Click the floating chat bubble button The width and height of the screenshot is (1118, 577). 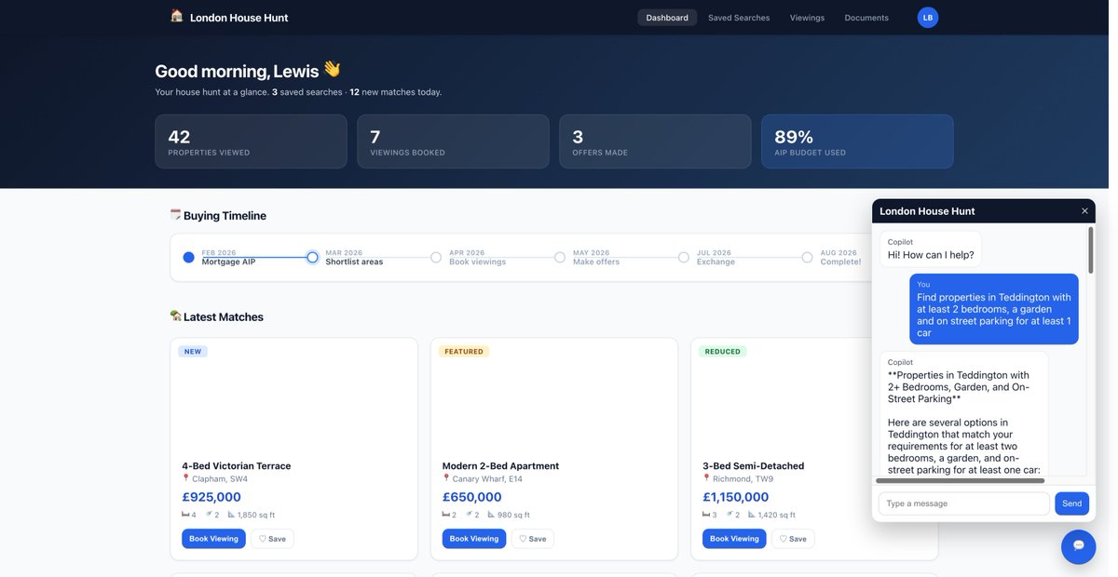[x=1078, y=546]
